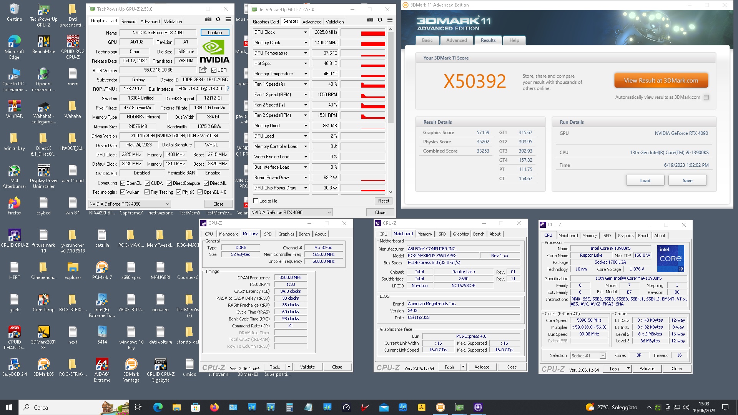Open the Windows Start menu
Screen dimensions: 738x415
pyautogui.click(x=9, y=407)
